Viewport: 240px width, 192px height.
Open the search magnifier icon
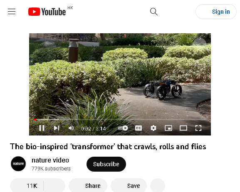[x=153, y=12]
